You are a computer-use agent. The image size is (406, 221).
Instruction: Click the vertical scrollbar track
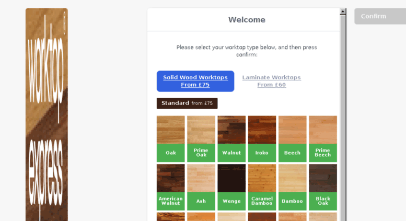coord(343,118)
